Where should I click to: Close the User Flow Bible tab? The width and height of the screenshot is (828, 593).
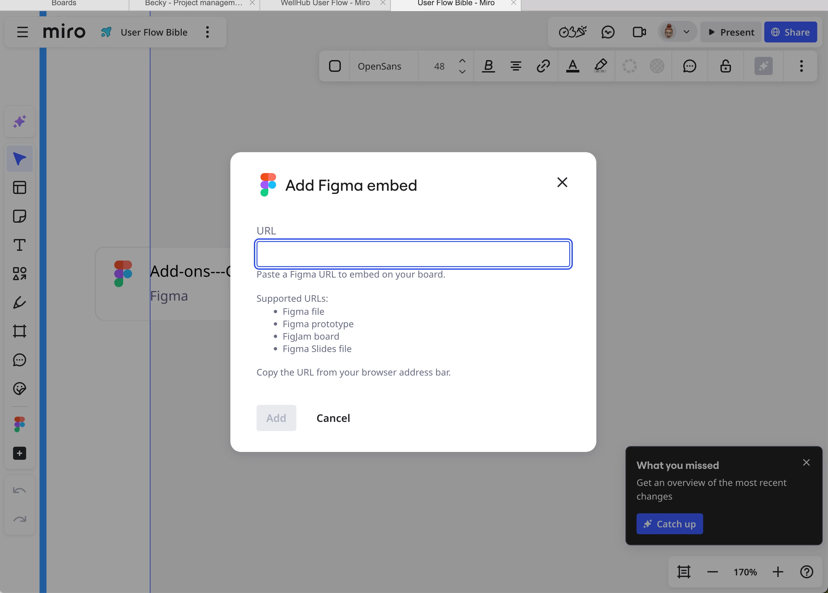(x=513, y=3)
